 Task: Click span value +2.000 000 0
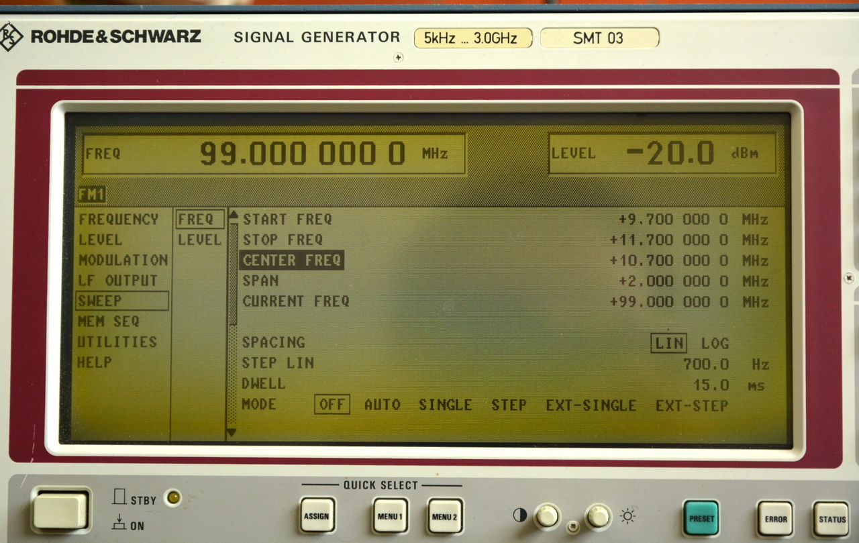coord(673,281)
